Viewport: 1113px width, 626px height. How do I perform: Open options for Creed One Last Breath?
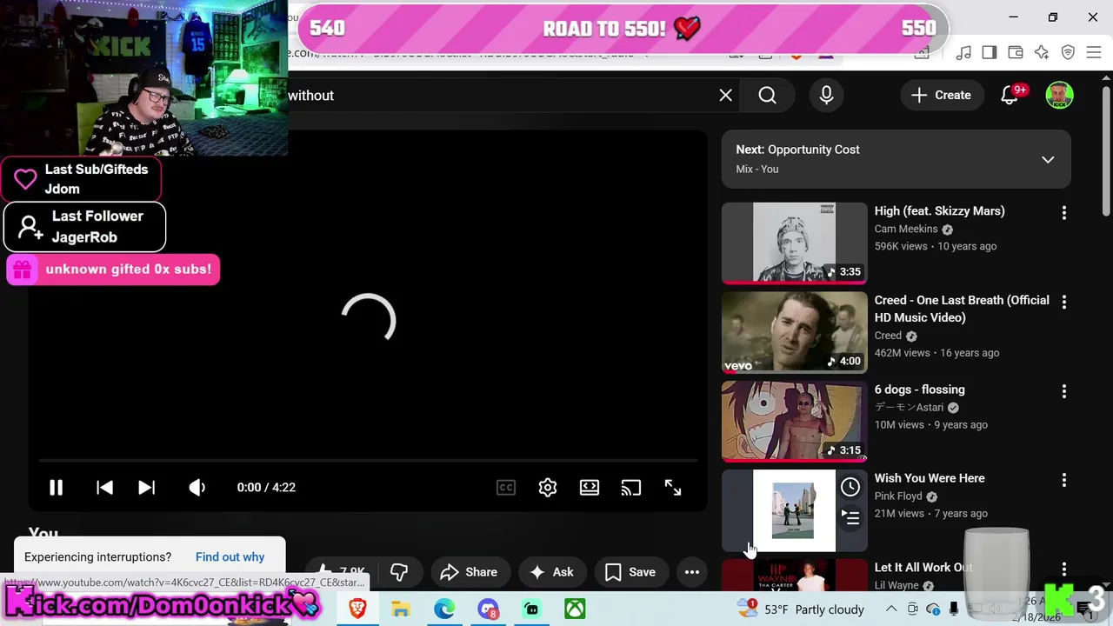[x=1064, y=303]
